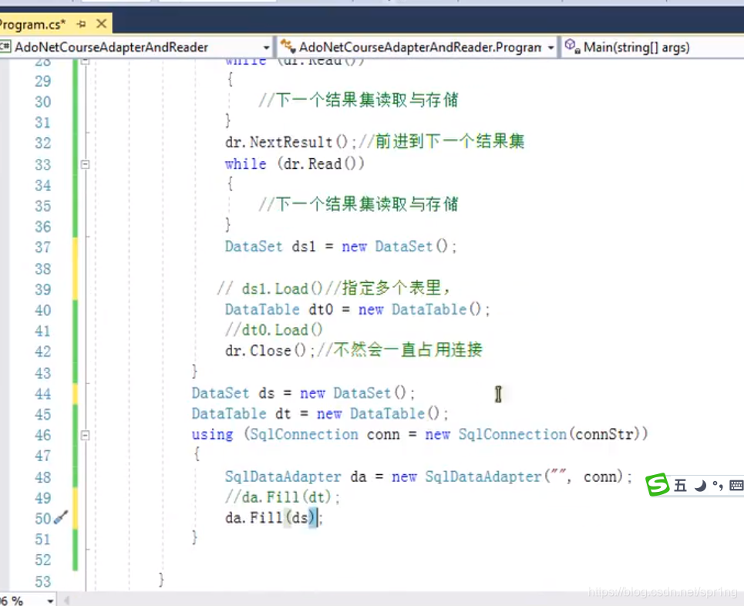Pin the Program.cs tab

click(x=81, y=24)
